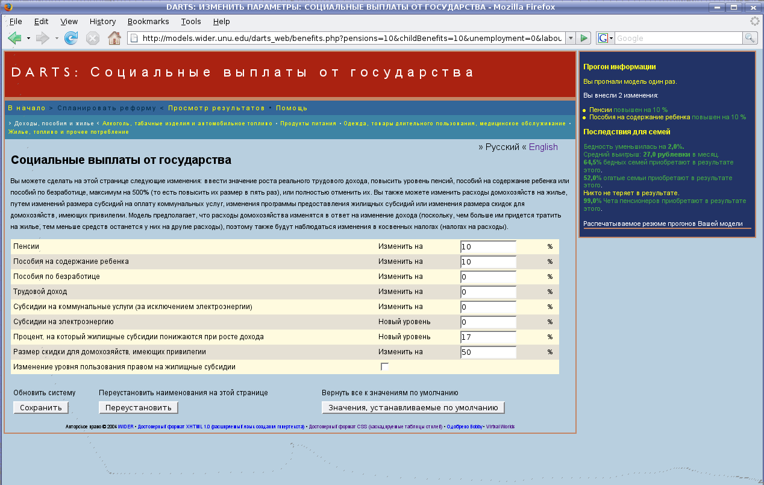Open the Tools menu
Viewport: 764px width, 485px height.
[x=191, y=21]
